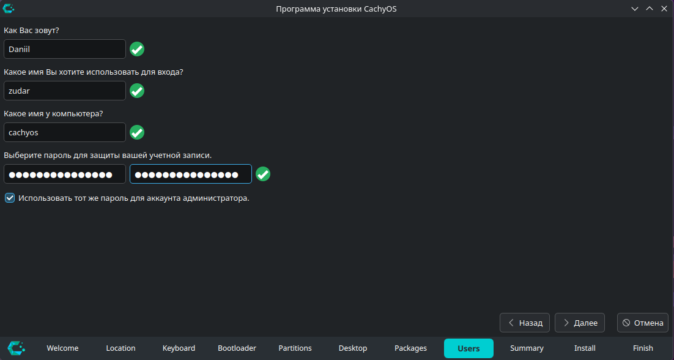Click the CachyOS logo in the title bar

9,8
